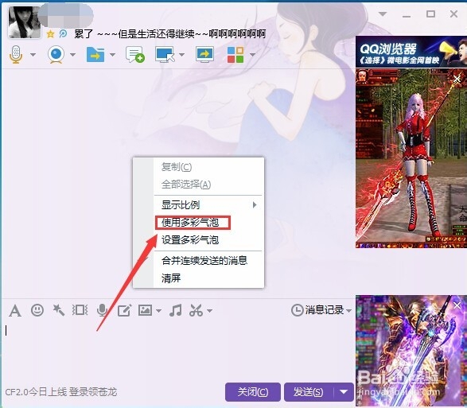The width and height of the screenshot is (467, 408).
Task: Record a voice message with the microphone
Action: (x=102, y=310)
